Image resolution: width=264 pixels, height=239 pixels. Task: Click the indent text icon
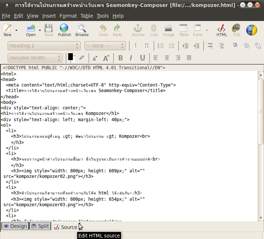tap(185, 46)
